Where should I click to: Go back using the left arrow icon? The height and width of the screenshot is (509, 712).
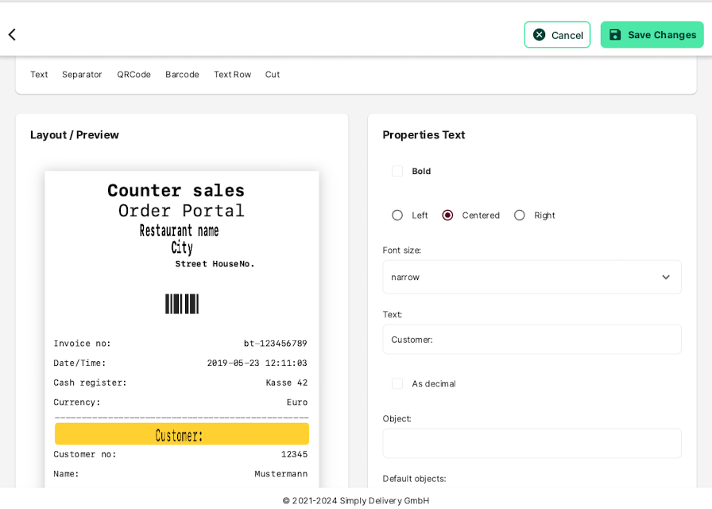click(x=12, y=34)
